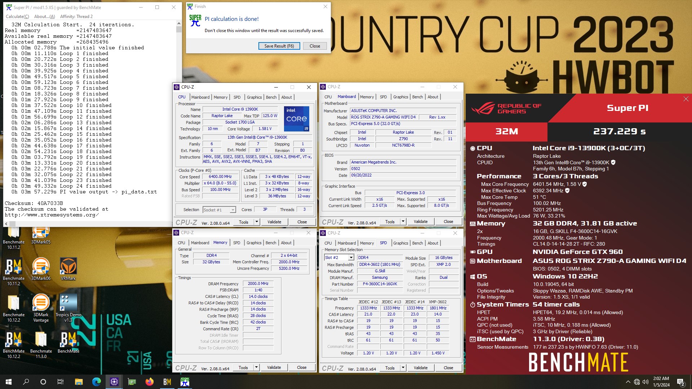692x389 pixels.
Task: Select Mainboard tab in CPU-Z CPU window
Action: coord(200,97)
